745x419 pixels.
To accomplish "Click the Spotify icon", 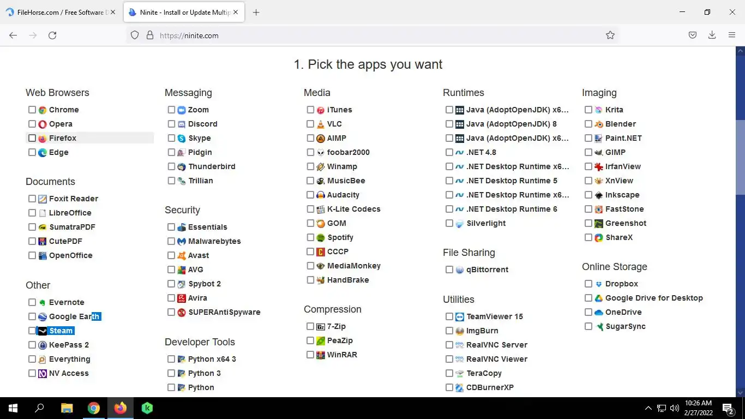I will point(321,237).
